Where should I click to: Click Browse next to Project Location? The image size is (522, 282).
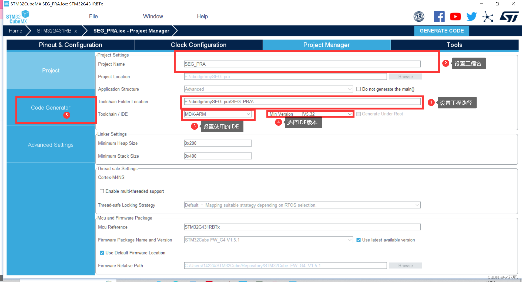coord(405,77)
